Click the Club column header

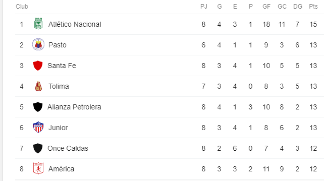22,6
